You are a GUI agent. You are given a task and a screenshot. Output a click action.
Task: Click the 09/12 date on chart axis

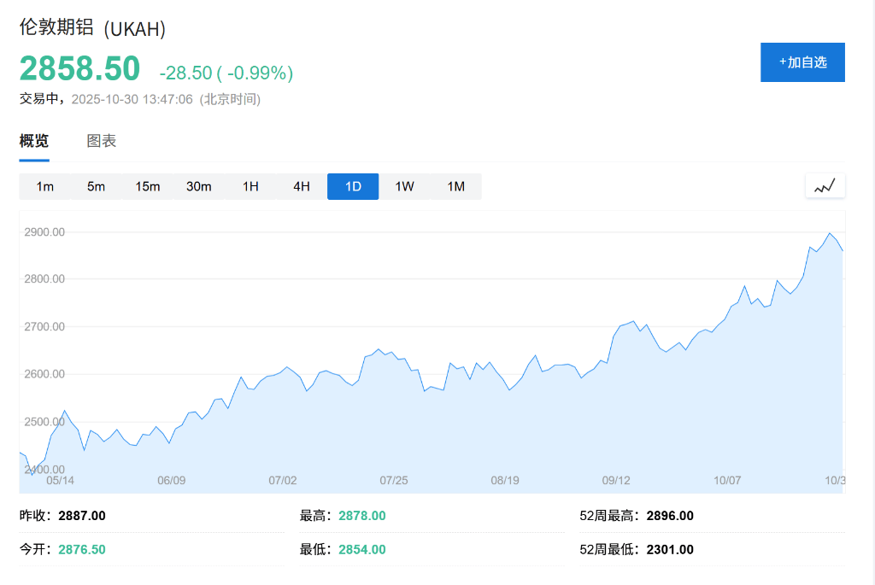tap(616, 480)
